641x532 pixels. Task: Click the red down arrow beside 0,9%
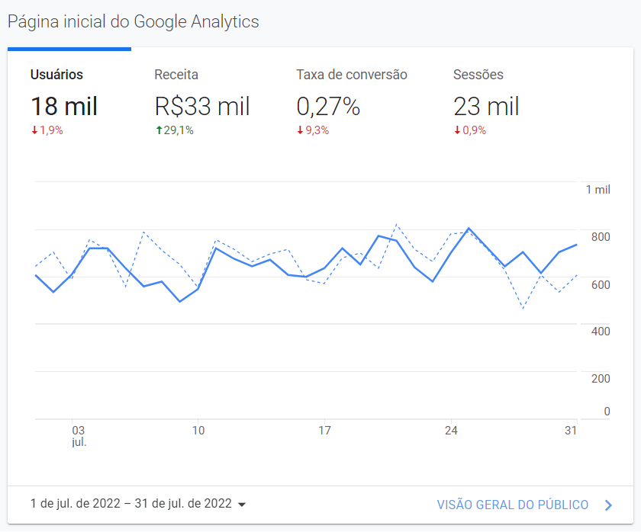[457, 130]
